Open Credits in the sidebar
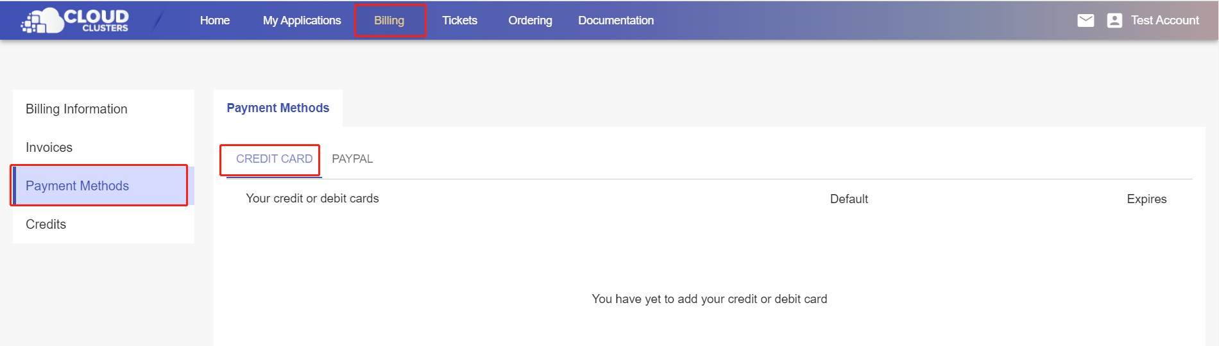The height and width of the screenshot is (346, 1219). coord(46,224)
